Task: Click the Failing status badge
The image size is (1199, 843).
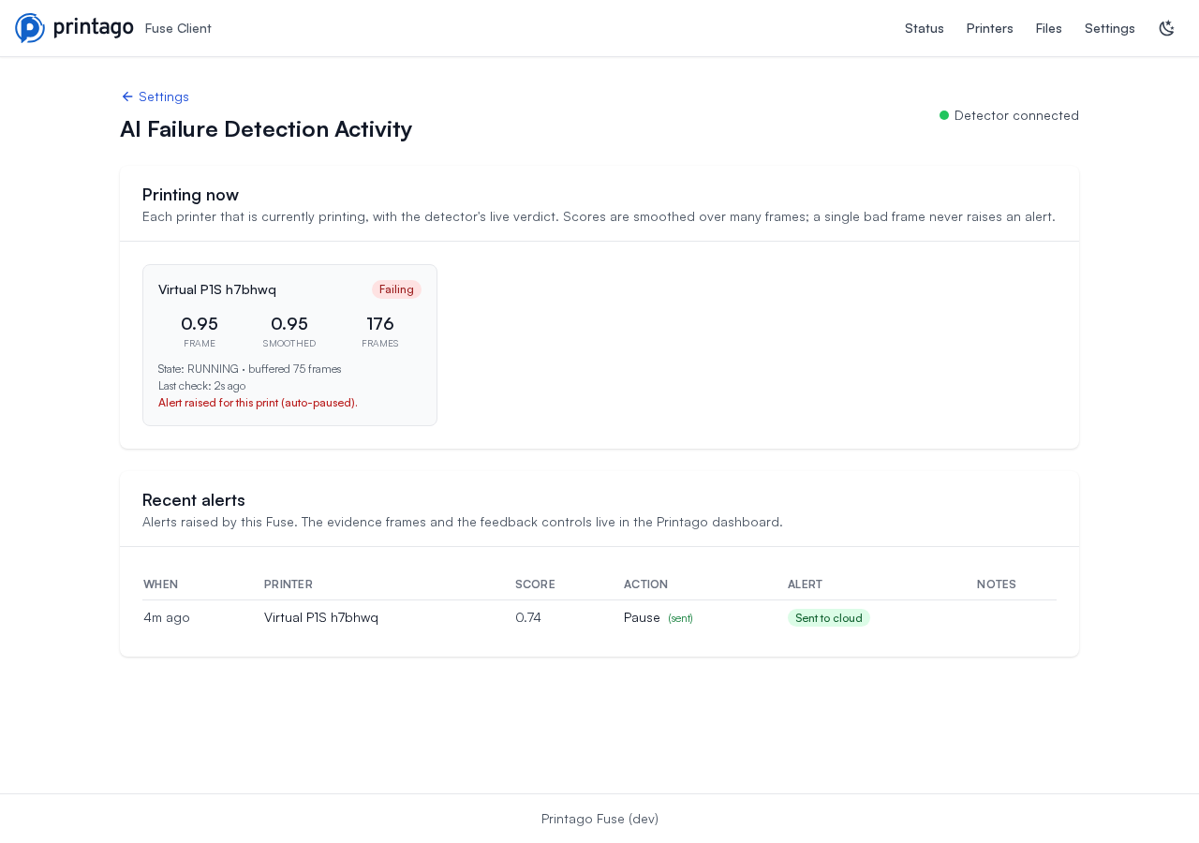Action: (x=396, y=289)
